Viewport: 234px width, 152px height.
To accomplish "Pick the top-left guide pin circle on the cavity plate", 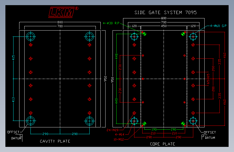I will pyautogui.click(x=30, y=37).
